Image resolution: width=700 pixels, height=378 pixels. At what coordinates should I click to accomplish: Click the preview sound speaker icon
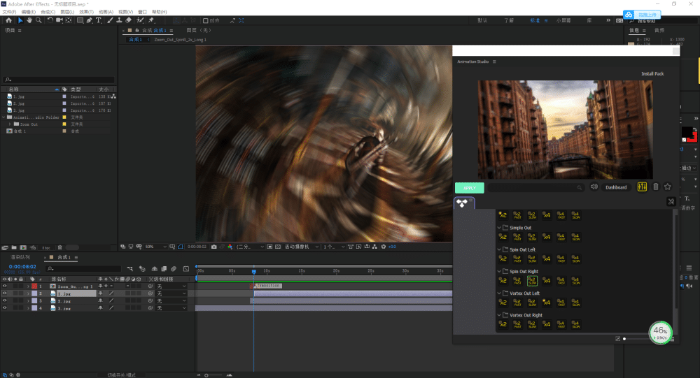point(594,187)
